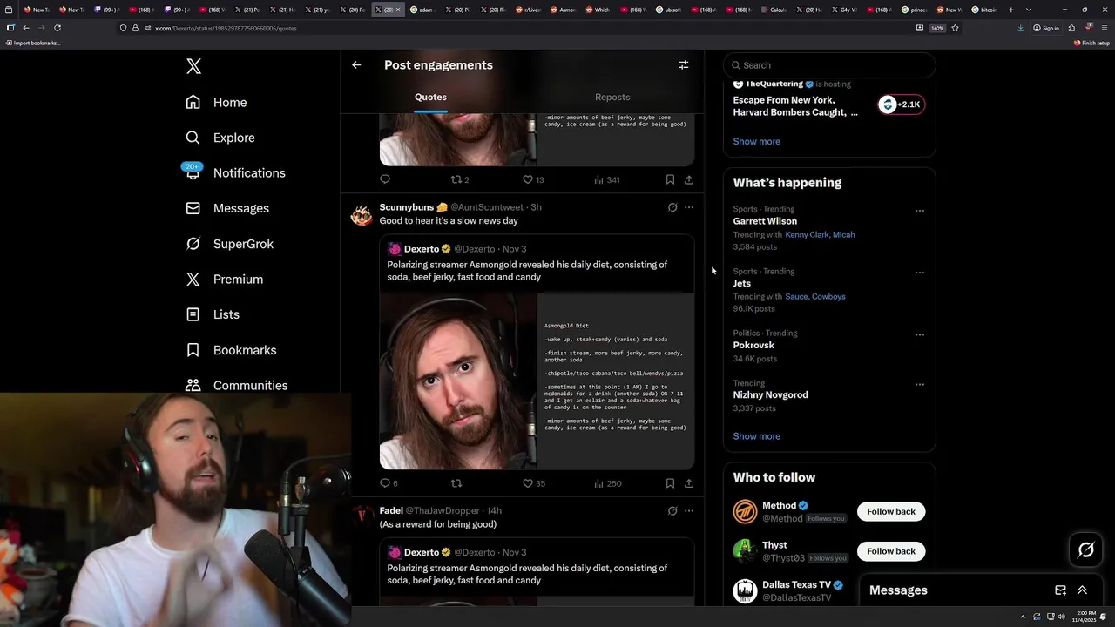Screen dimensions: 1115x627
Task: Open Asmongold diet image in Scunnybuns quote
Action: click(x=537, y=381)
